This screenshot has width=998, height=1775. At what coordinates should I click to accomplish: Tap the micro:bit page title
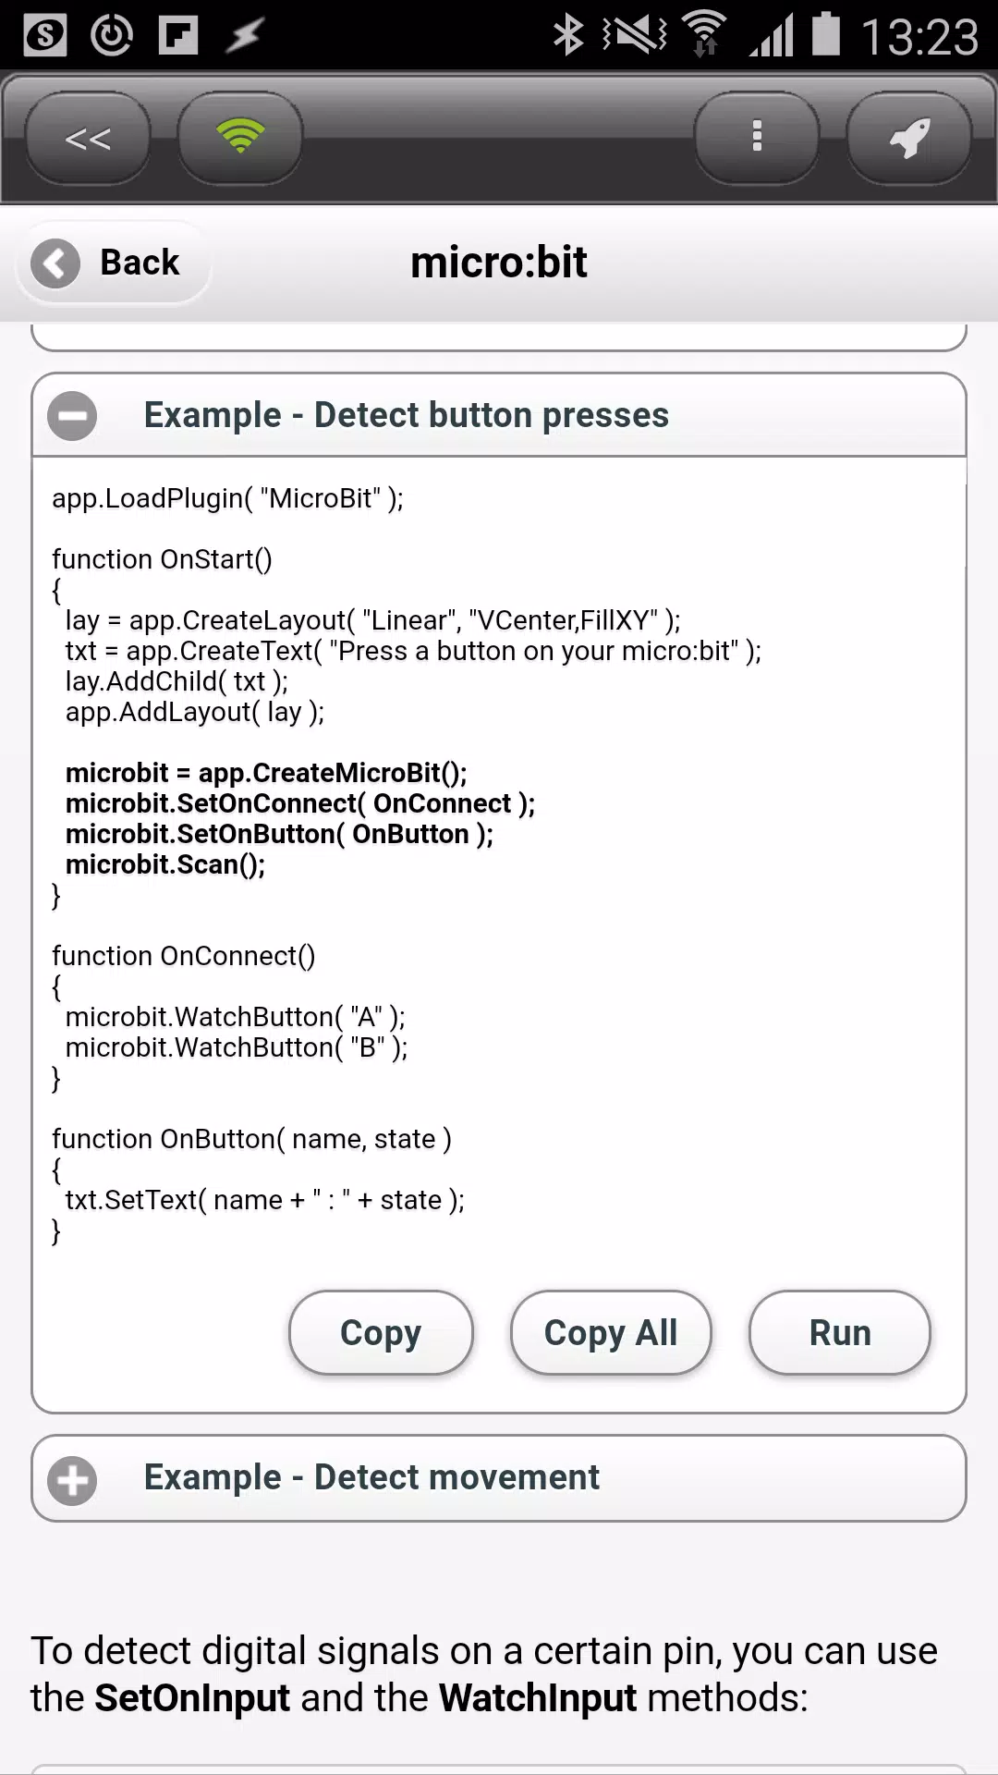[x=498, y=263]
